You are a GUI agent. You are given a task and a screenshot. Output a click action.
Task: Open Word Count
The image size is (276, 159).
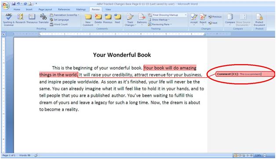coord(59,25)
